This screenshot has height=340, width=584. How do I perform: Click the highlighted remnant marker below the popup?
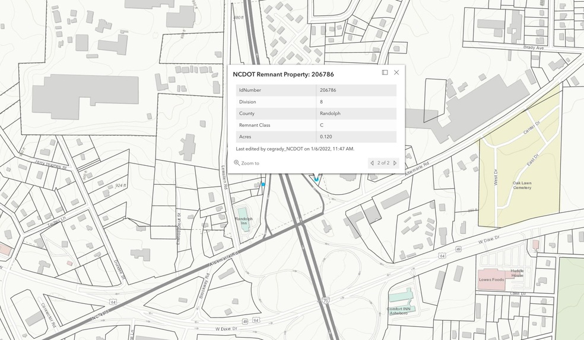pyautogui.click(x=316, y=179)
